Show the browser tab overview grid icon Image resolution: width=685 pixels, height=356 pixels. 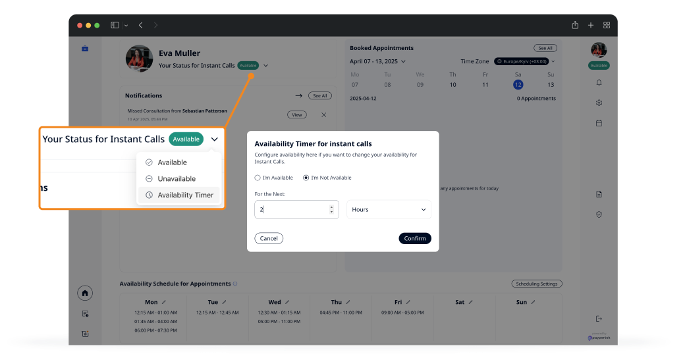click(x=607, y=25)
